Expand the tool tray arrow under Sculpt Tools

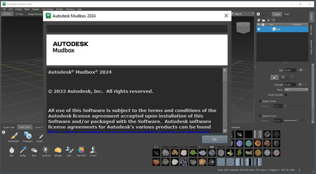point(3,132)
